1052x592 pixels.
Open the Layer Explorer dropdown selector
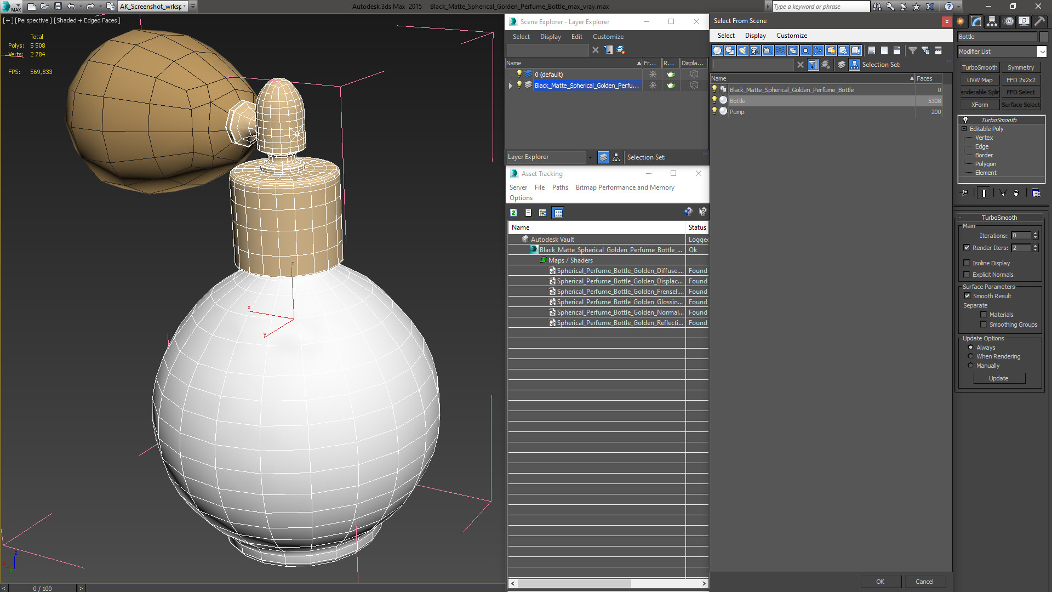tap(590, 157)
